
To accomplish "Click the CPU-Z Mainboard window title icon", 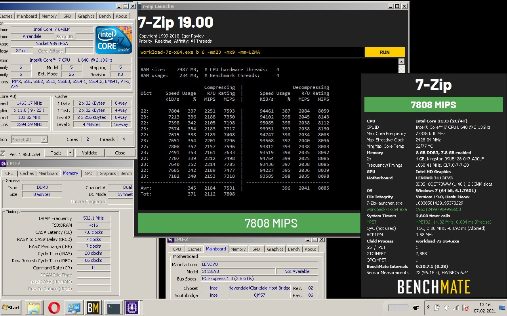I will coord(171,239).
